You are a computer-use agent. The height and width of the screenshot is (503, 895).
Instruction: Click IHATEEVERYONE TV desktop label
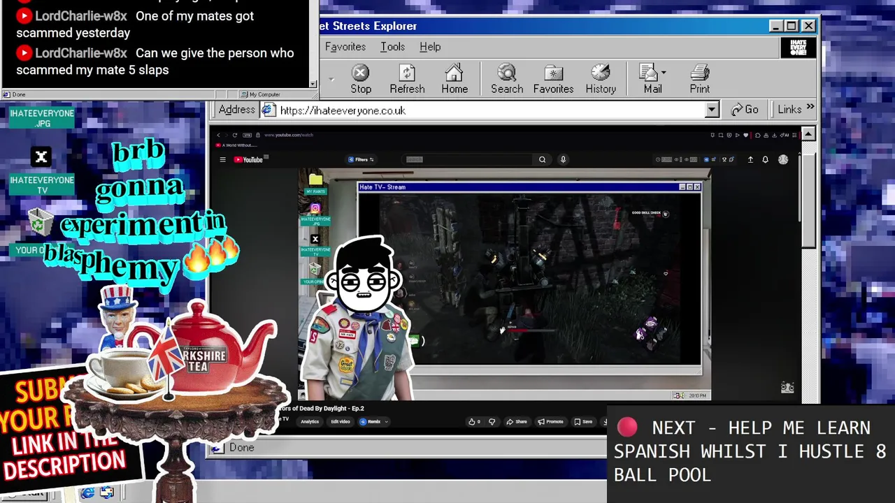(42, 185)
